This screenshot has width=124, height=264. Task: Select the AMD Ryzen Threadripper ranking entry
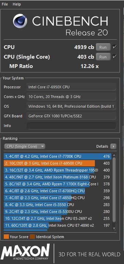pos(58,170)
